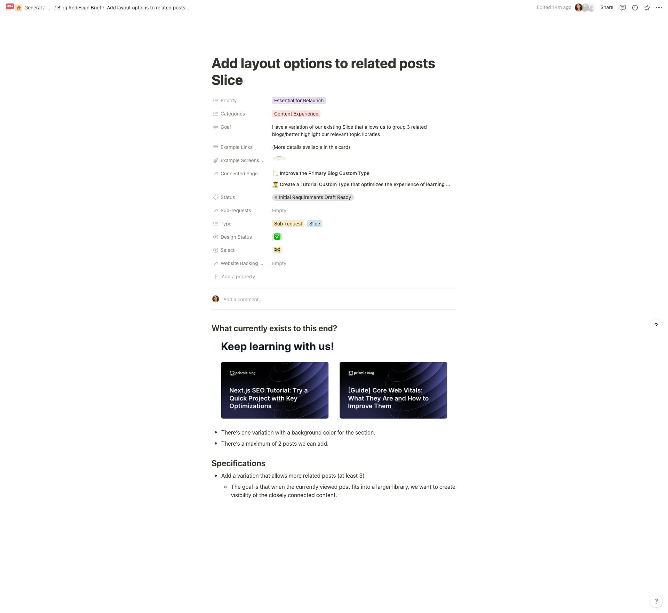The image size is (668, 613).
Task: Click Add a comment input field
Action: tap(242, 300)
